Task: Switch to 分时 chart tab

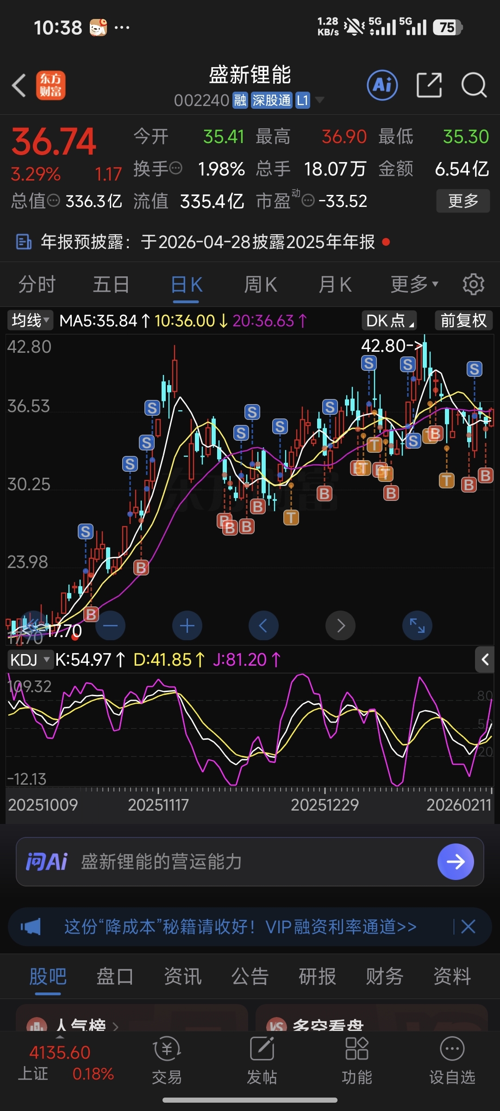Action: pos(37,284)
